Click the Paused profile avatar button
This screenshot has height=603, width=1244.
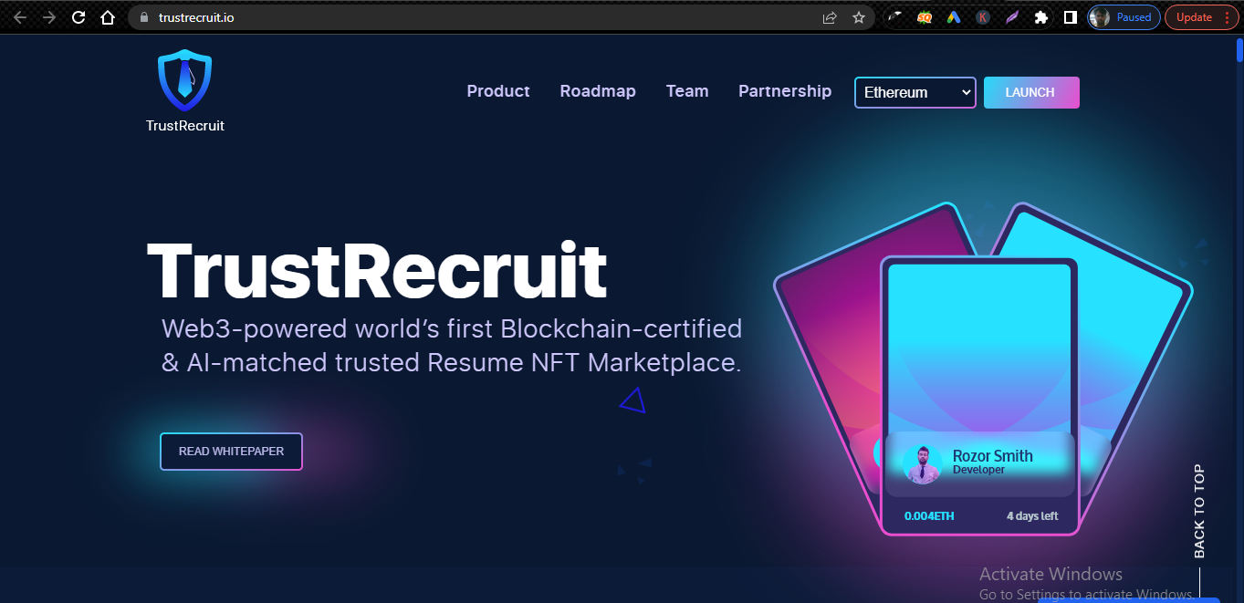1124,17
